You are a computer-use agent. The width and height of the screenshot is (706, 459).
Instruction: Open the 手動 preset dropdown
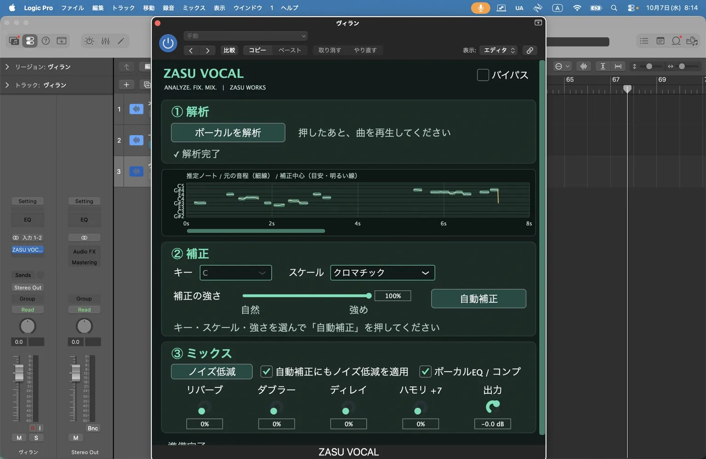pos(245,36)
